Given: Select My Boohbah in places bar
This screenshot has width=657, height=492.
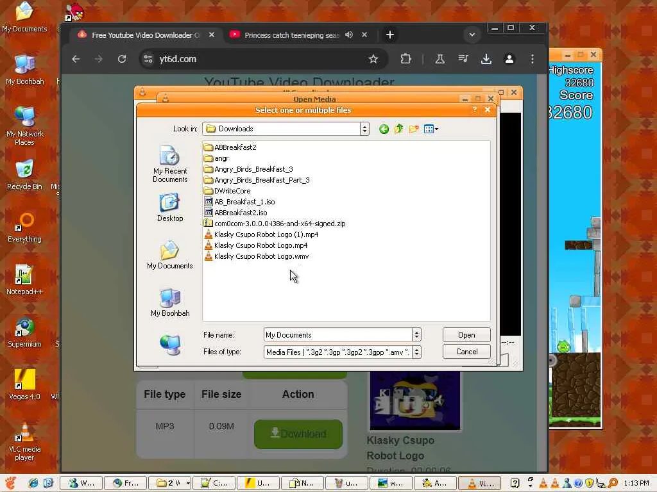Looking at the screenshot, I should tap(169, 302).
